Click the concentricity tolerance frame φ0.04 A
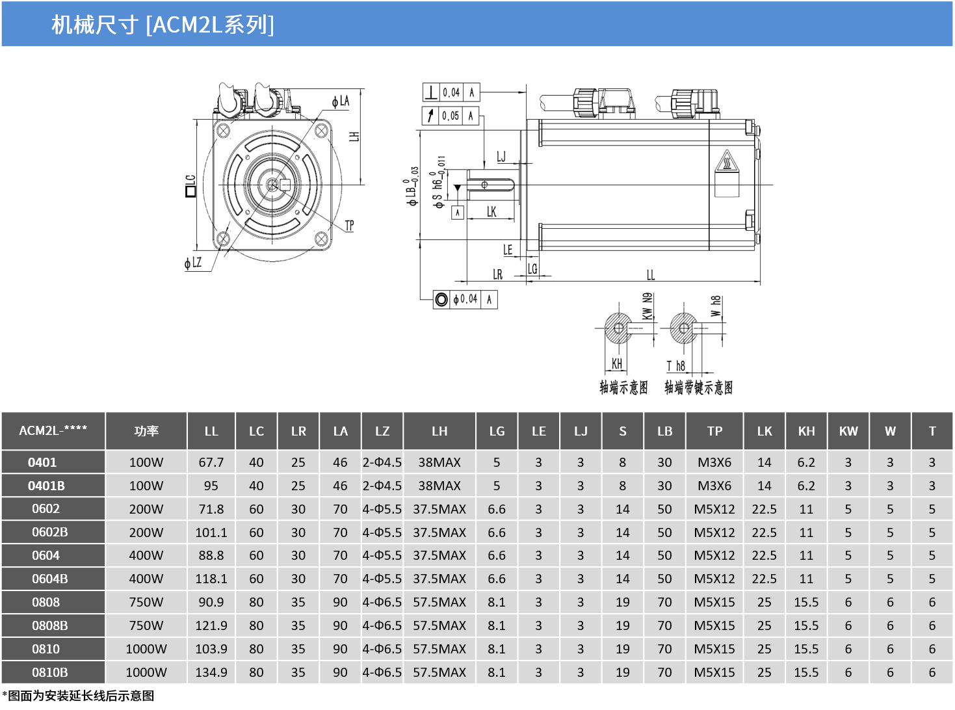The width and height of the screenshot is (955, 710). pos(465,299)
